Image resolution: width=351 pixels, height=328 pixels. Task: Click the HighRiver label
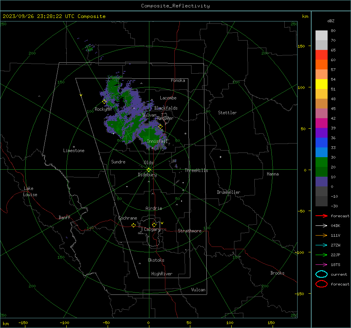(x=162, y=274)
